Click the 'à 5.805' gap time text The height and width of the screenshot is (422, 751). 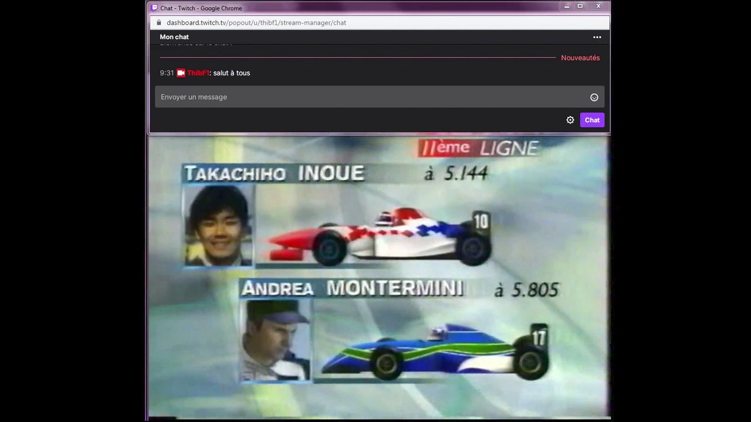coord(526,289)
